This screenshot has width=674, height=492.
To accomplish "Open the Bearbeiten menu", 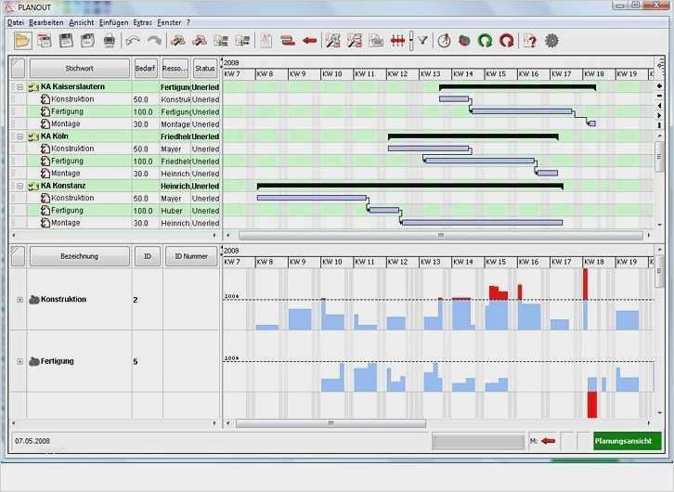I will (x=46, y=23).
